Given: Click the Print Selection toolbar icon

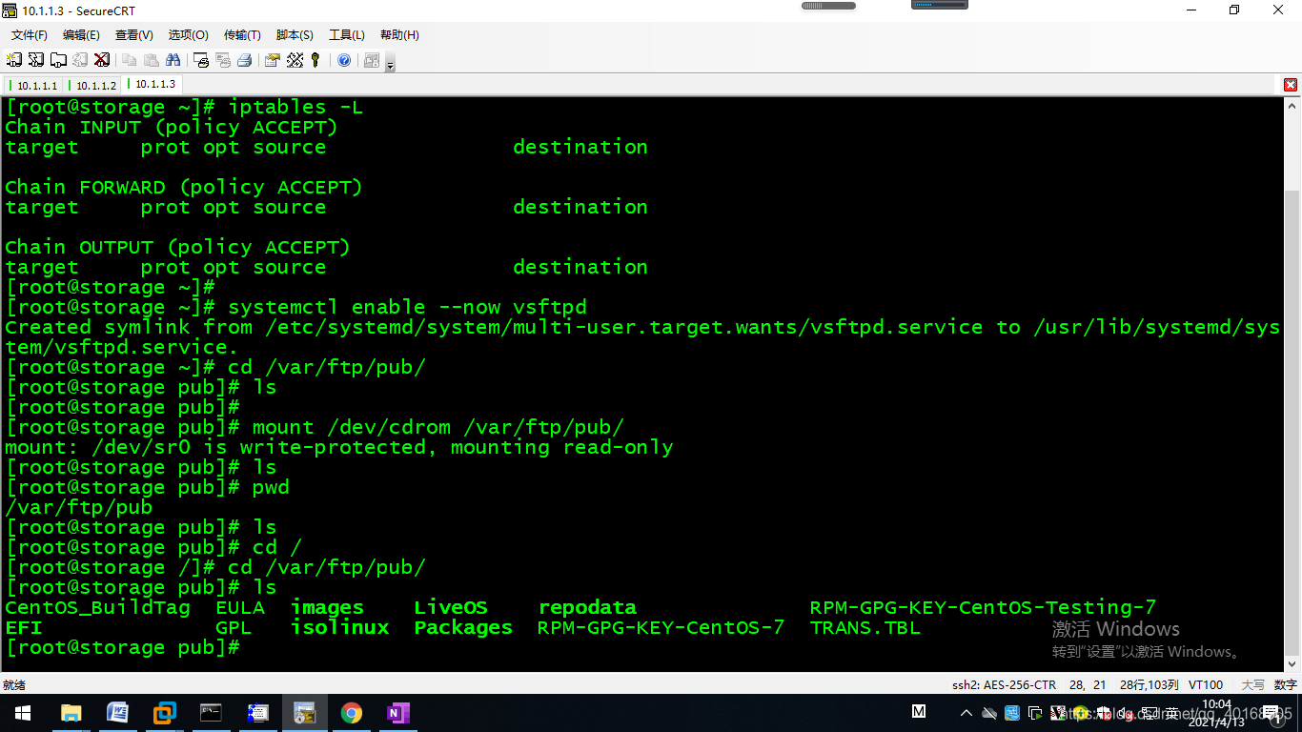Looking at the screenshot, I should (223, 60).
